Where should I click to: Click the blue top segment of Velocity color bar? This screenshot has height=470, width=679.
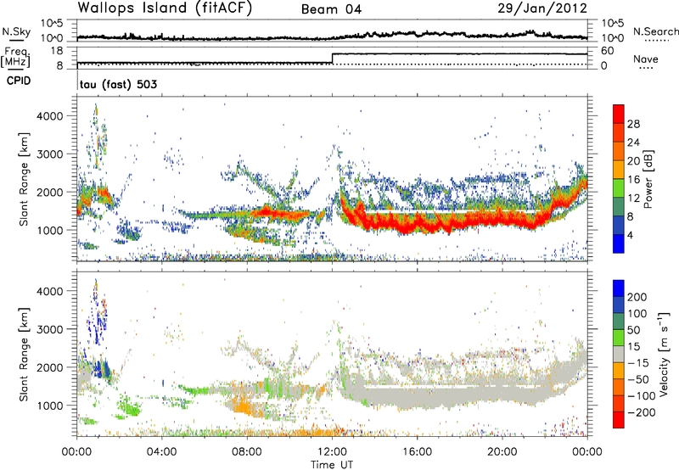click(619, 288)
